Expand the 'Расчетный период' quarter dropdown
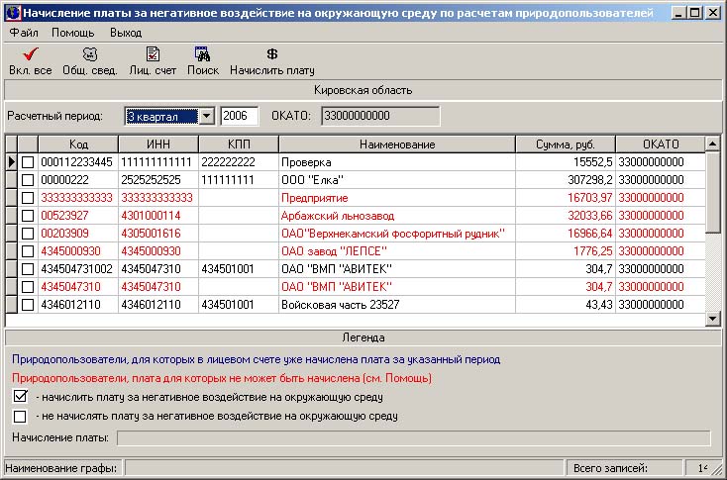Screen dimensions: 727x480 click(x=206, y=116)
